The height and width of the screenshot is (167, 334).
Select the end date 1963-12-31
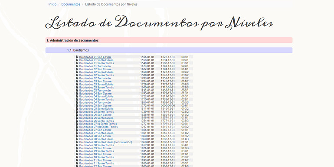[x=168, y=102]
